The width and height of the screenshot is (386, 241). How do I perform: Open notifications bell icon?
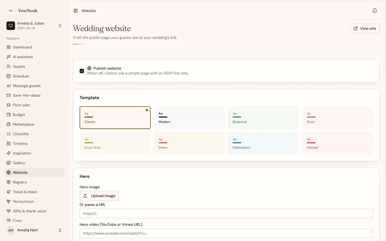[375, 11]
